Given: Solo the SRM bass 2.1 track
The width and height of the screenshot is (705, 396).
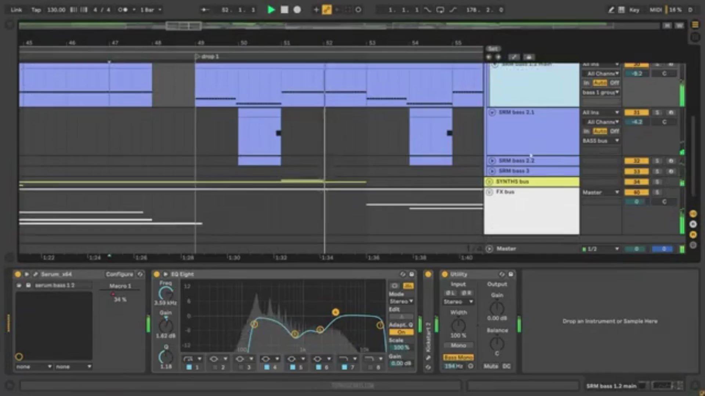Looking at the screenshot, I should (657, 113).
